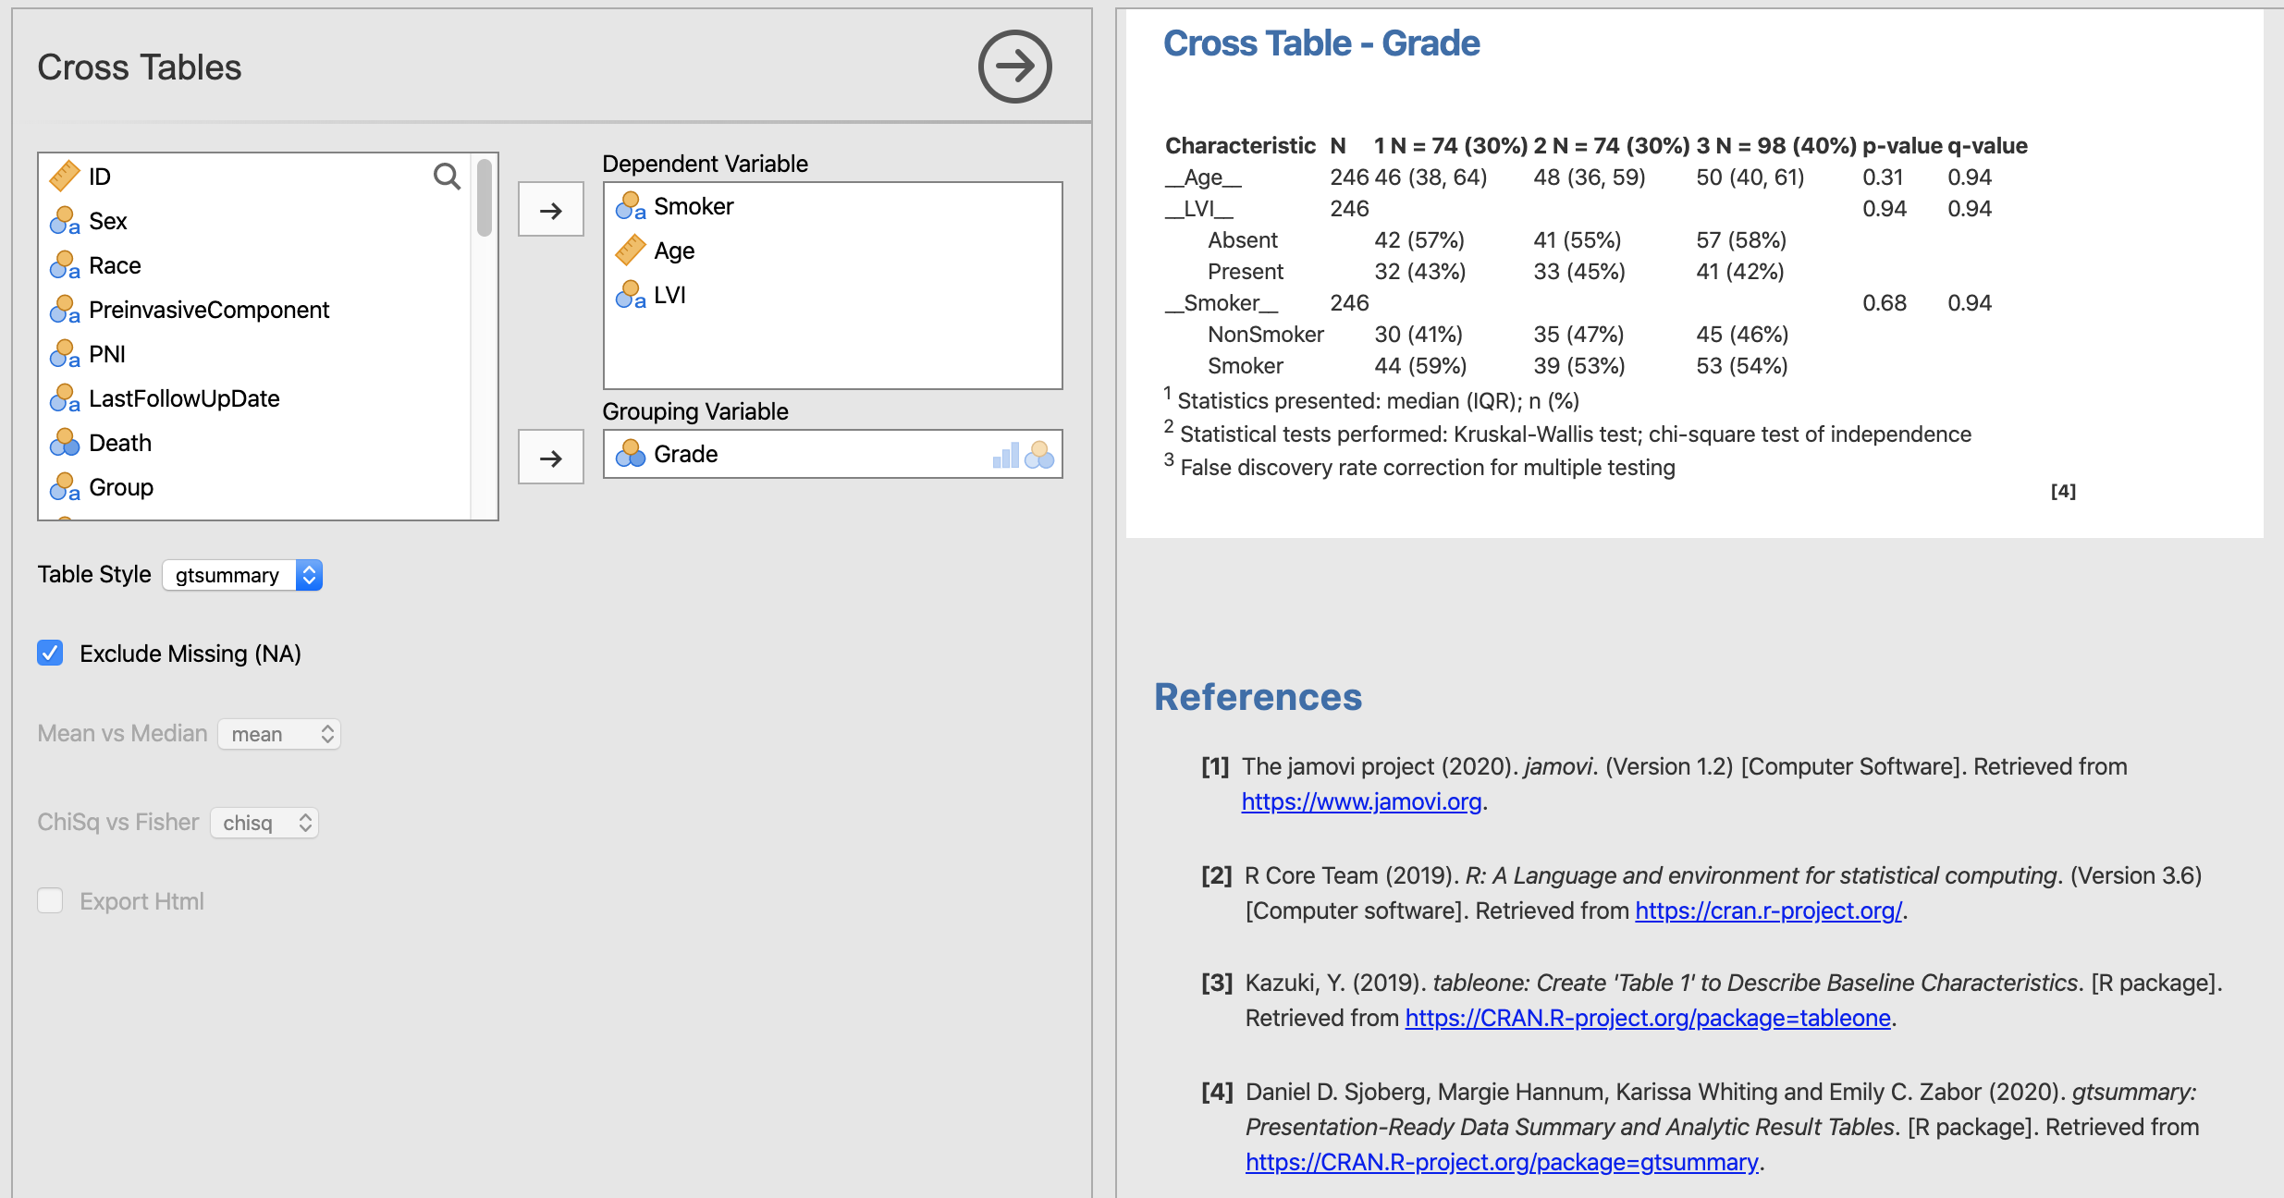This screenshot has height=1198, width=2284.
Task: Open the https://www.jamovi.org link
Action: (x=1361, y=801)
